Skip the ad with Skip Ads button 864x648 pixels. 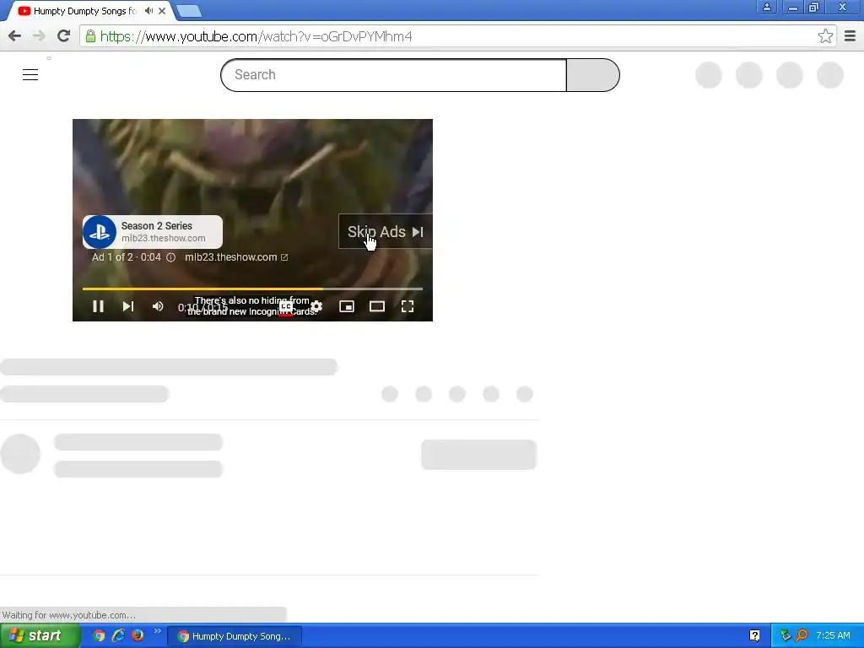(x=385, y=231)
